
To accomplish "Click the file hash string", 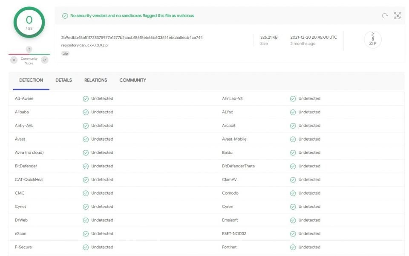I will 132,37.
